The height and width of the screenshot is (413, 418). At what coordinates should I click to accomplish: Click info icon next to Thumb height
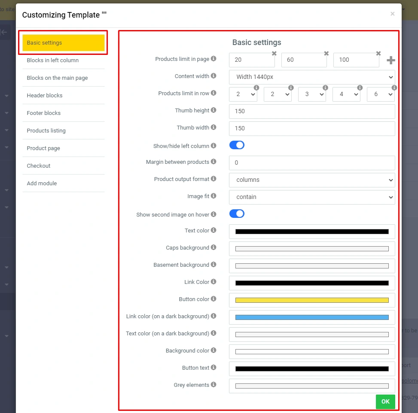point(214,110)
